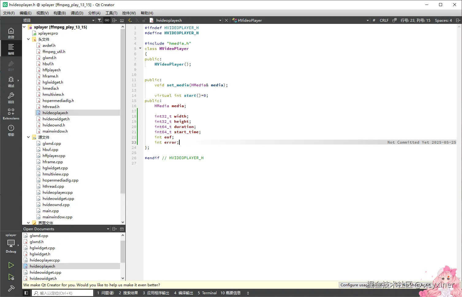Click the Build hammer icon

[x=11, y=288]
